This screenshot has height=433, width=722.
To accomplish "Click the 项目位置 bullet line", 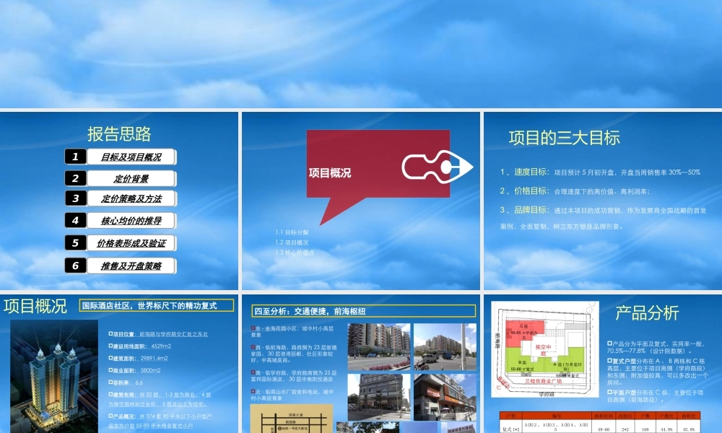I will click(158, 334).
